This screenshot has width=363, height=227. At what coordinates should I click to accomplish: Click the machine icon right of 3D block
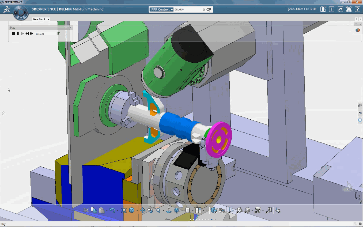(222, 210)
